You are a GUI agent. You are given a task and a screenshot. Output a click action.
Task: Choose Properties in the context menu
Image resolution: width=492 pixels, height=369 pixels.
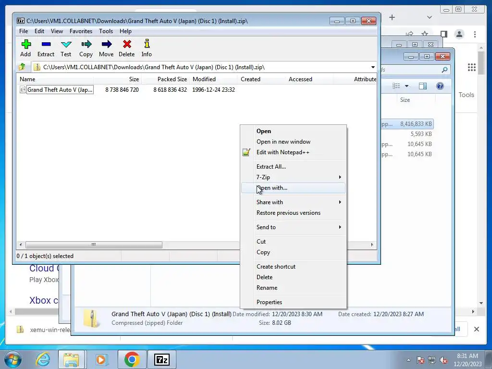(293, 302)
